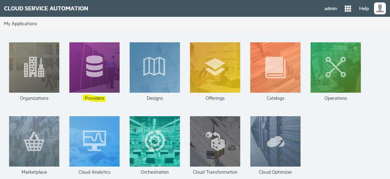Click the My Applications heading
390x179 pixels.
click(x=20, y=24)
